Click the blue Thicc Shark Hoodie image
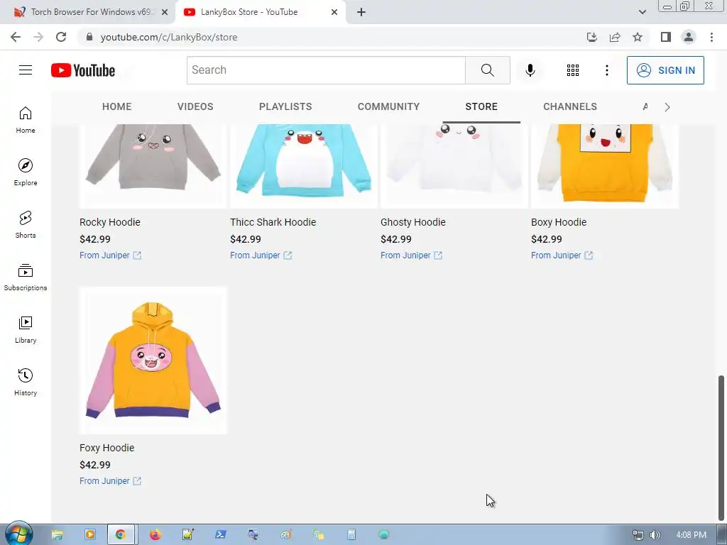Screen dimensions: 727x545 pyautogui.click(x=304, y=166)
